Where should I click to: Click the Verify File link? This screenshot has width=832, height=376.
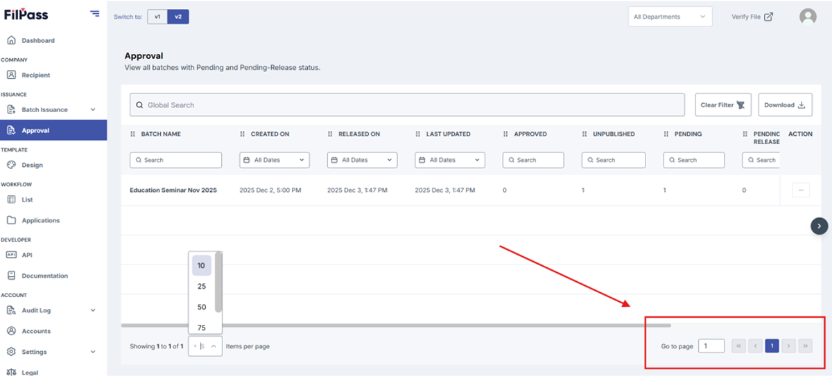coord(752,17)
